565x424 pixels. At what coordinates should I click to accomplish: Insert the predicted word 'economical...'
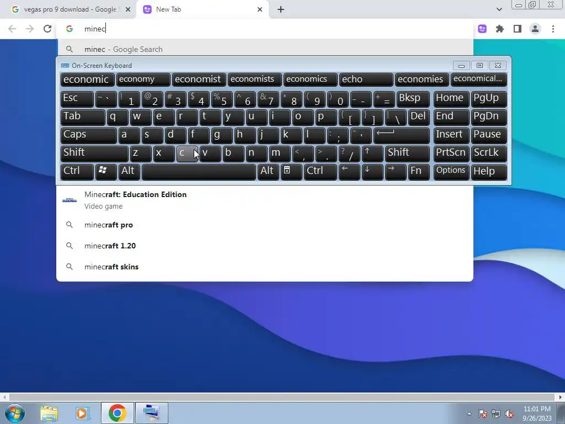pyautogui.click(x=479, y=79)
